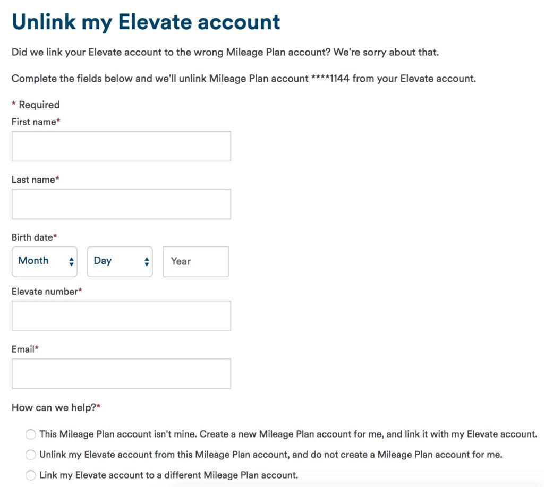The width and height of the screenshot is (544, 487).
Task: Click the Email input field
Action: click(121, 373)
